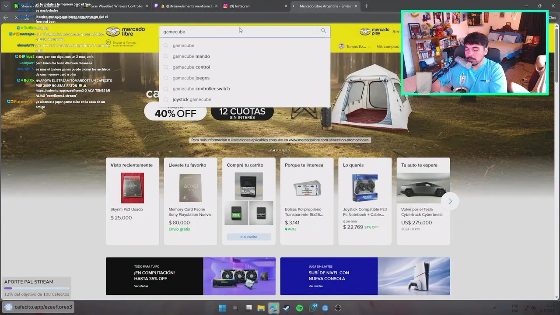Click Enviar a Tomas address link
Screen dimensions: 560x315
click(x=124, y=43)
